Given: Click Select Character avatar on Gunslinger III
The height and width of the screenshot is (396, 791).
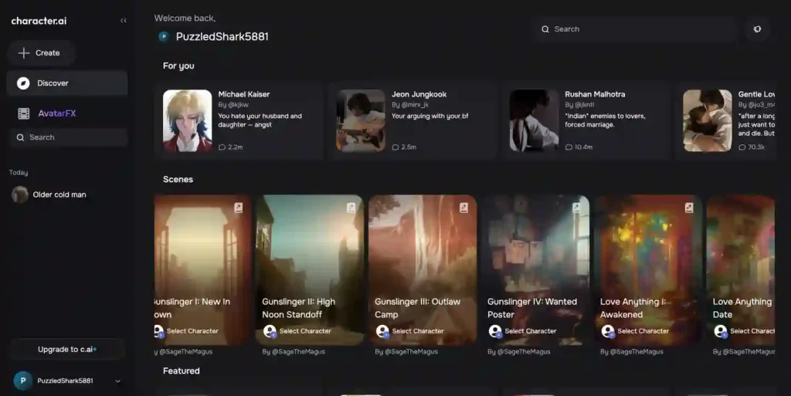Looking at the screenshot, I should click(x=382, y=331).
